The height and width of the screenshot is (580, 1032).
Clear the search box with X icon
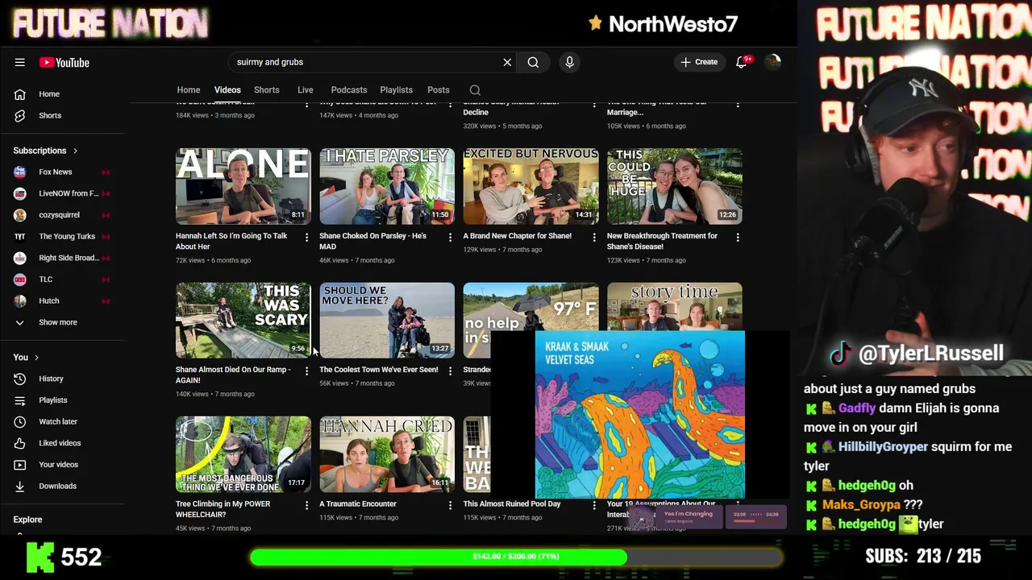click(x=507, y=62)
